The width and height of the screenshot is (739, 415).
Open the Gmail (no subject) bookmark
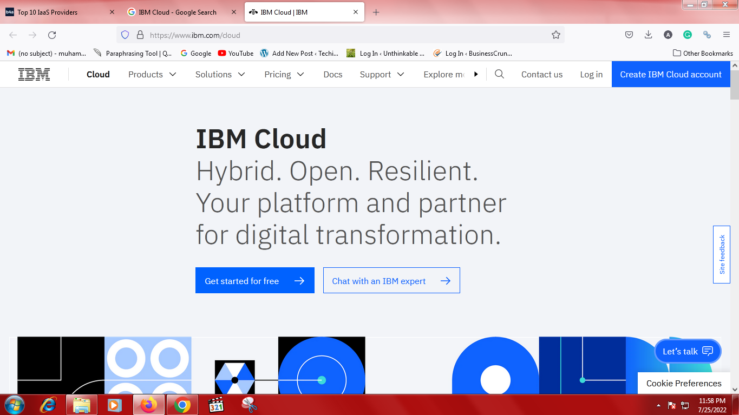click(47, 53)
